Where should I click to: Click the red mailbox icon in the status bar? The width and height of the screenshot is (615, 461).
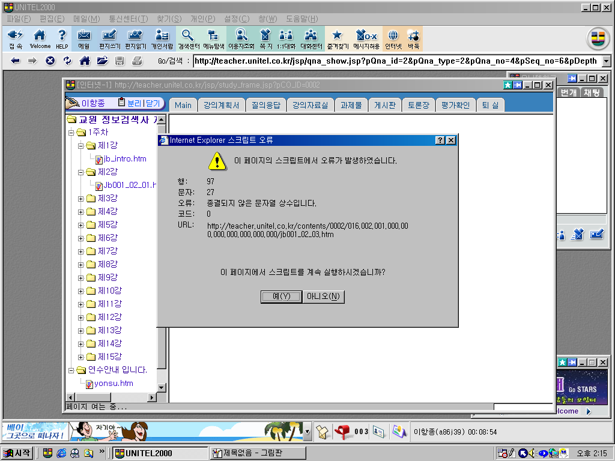coord(342,432)
